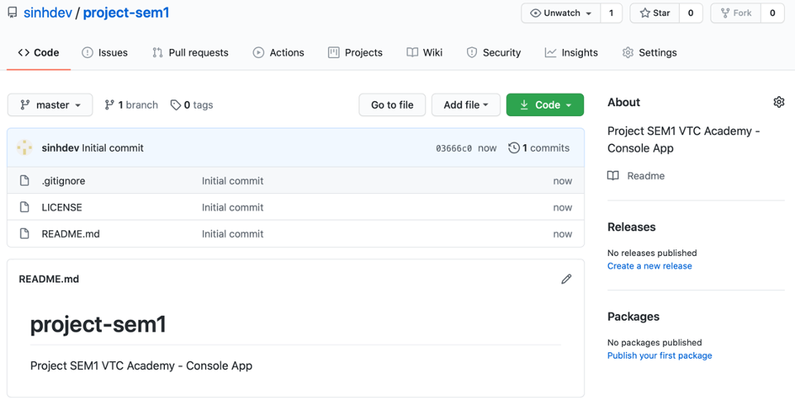Viewport: 795px width, 411px height.
Task: Click the Releases heading
Action: [631, 227]
